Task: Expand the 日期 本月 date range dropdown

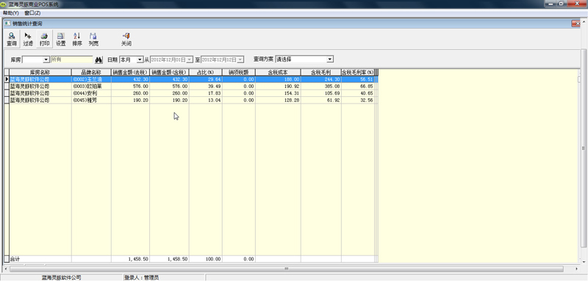Action: 140,59
